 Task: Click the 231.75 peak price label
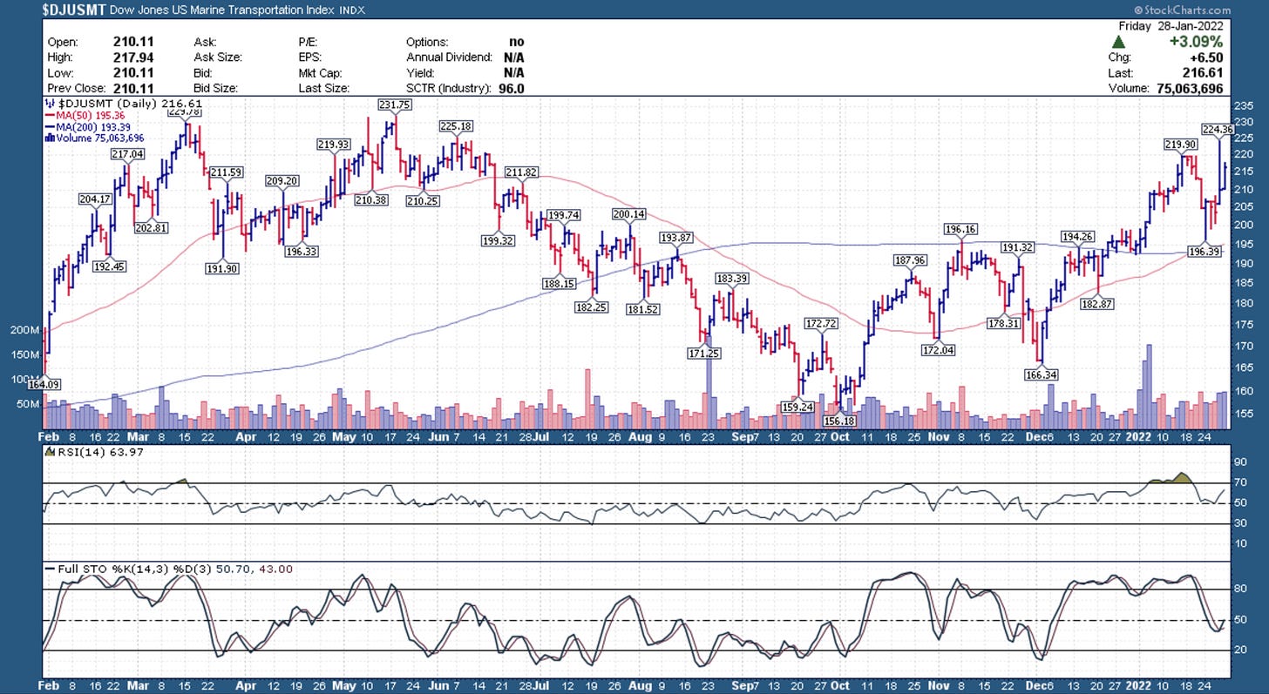pos(394,104)
